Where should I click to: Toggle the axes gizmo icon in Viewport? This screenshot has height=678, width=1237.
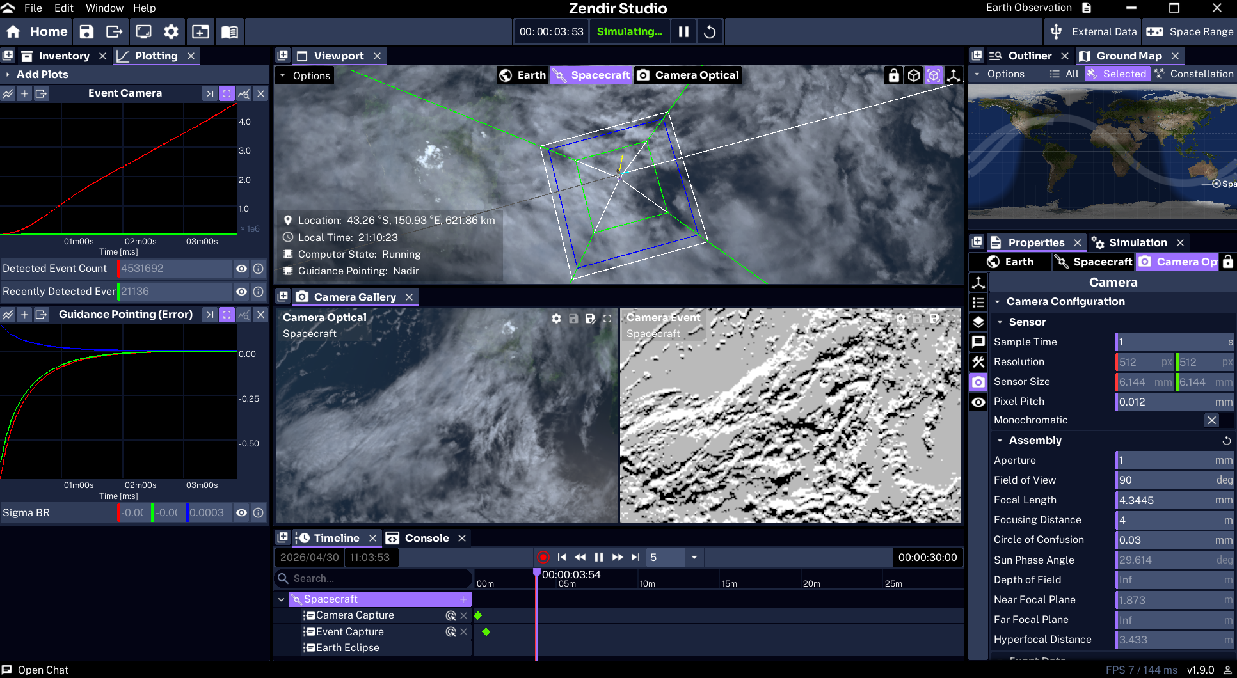[954, 75]
